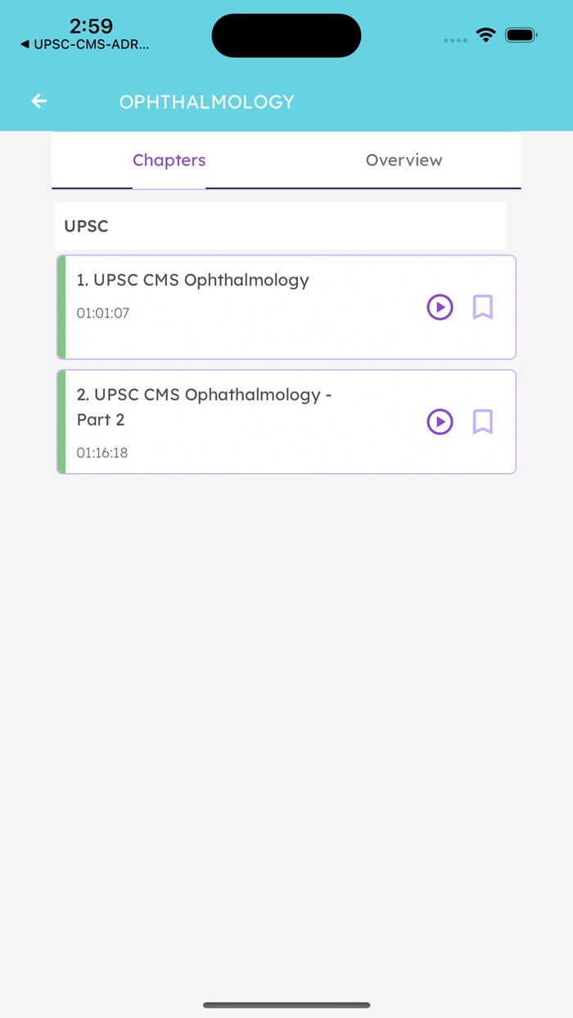Bookmark the first Ophthalmology chapter

point(482,308)
